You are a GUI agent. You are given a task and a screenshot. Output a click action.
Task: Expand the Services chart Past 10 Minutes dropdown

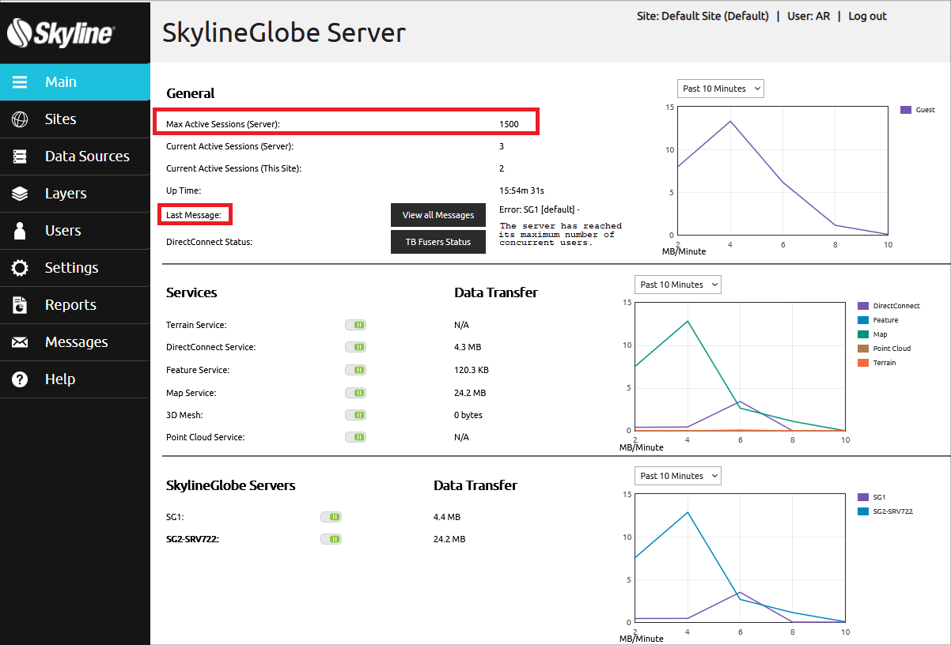click(678, 285)
